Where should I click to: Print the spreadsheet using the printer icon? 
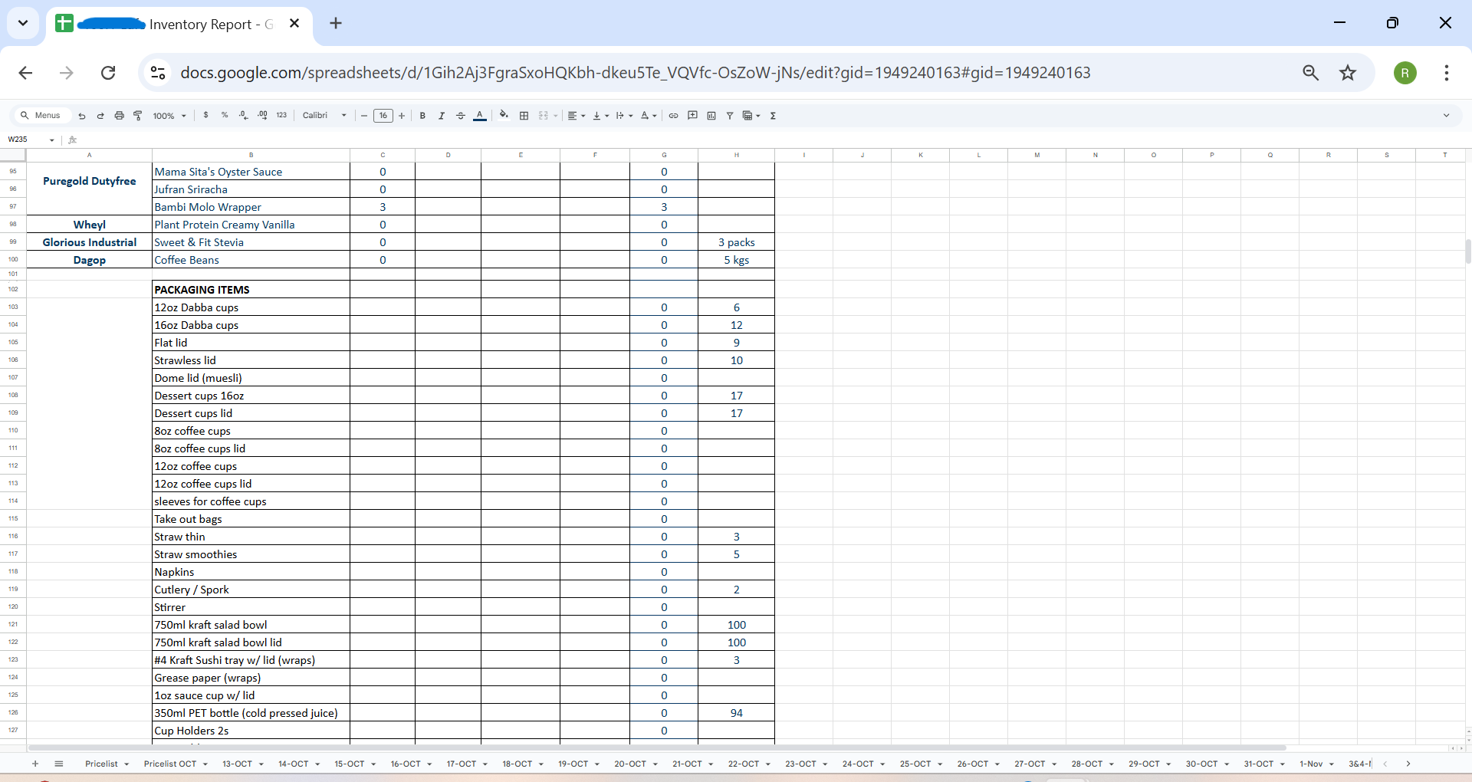point(119,116)
